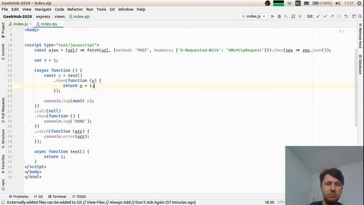Open the run configuration index.js dropdown
This screenshot has height=205, width=364.
tap(253, 17)
